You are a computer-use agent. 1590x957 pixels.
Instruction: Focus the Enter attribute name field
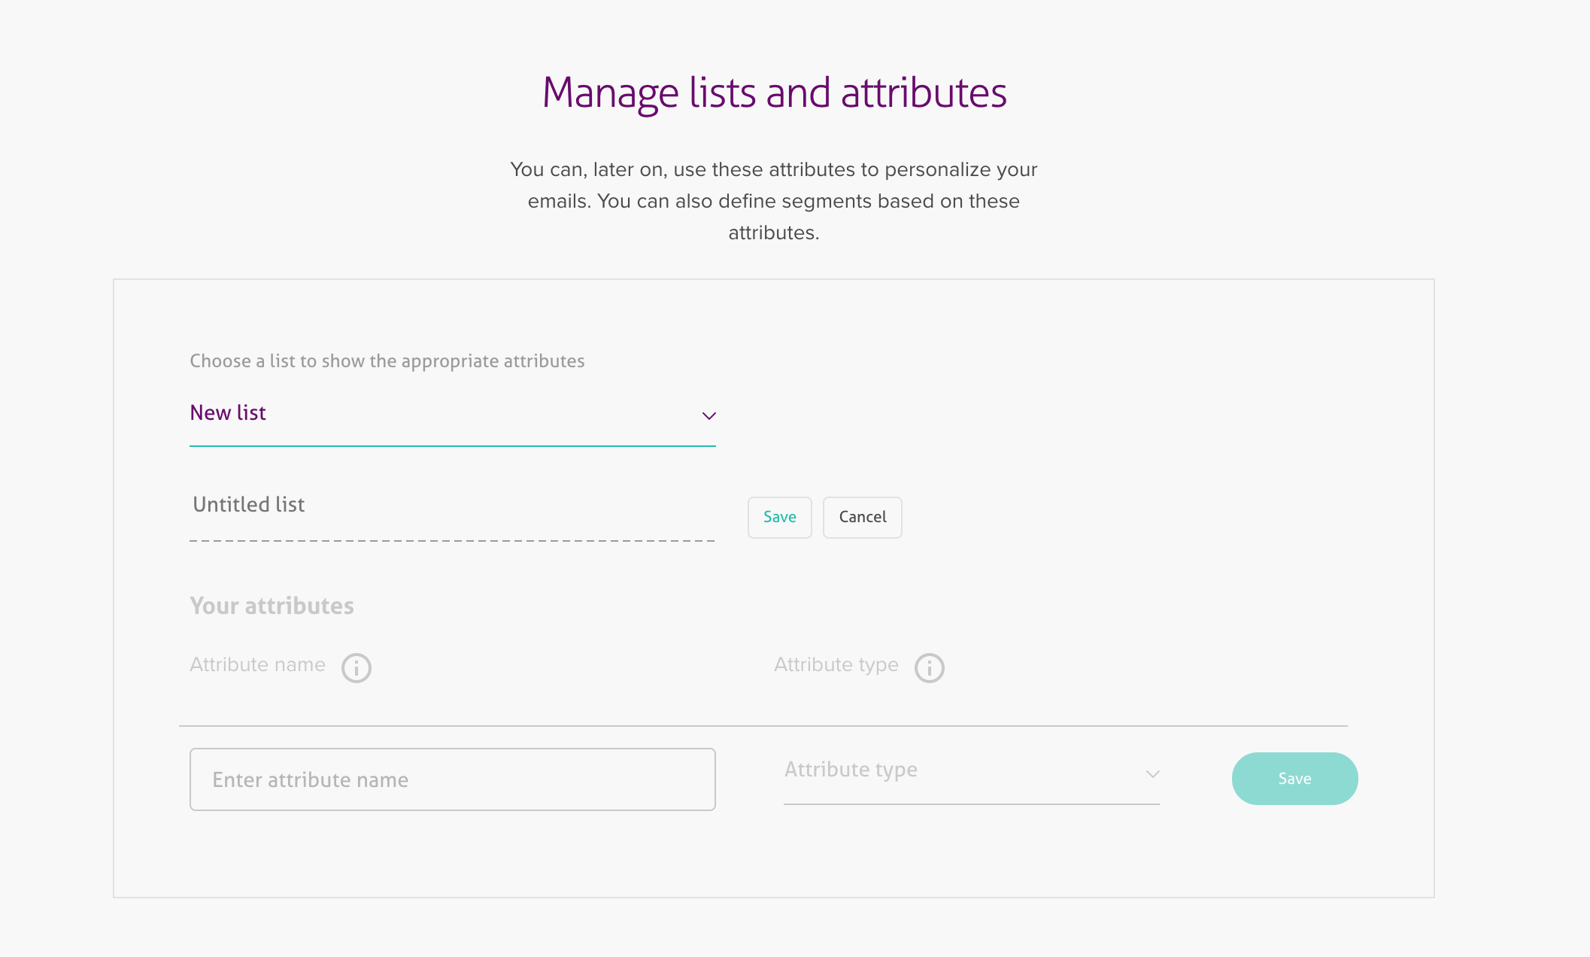(x=452, y=779)
